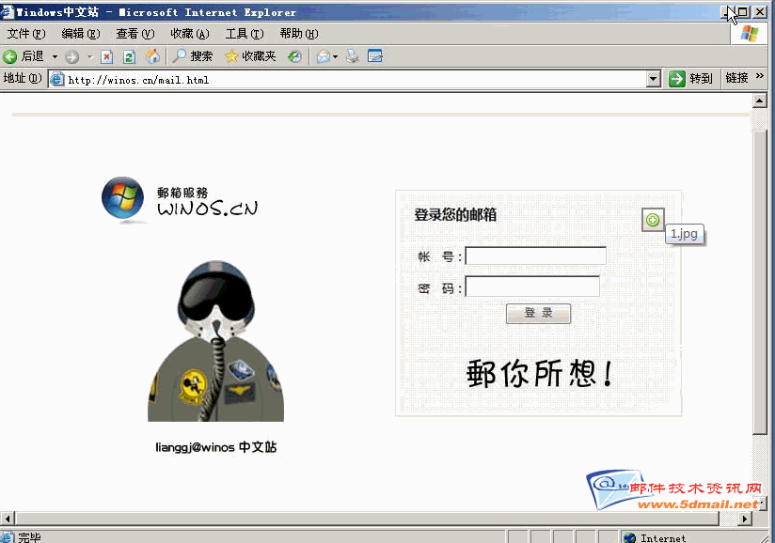Viewport: 775px width, 543px height.
Task: Click the 密码 password input field
Action: [x=532, y=287]
